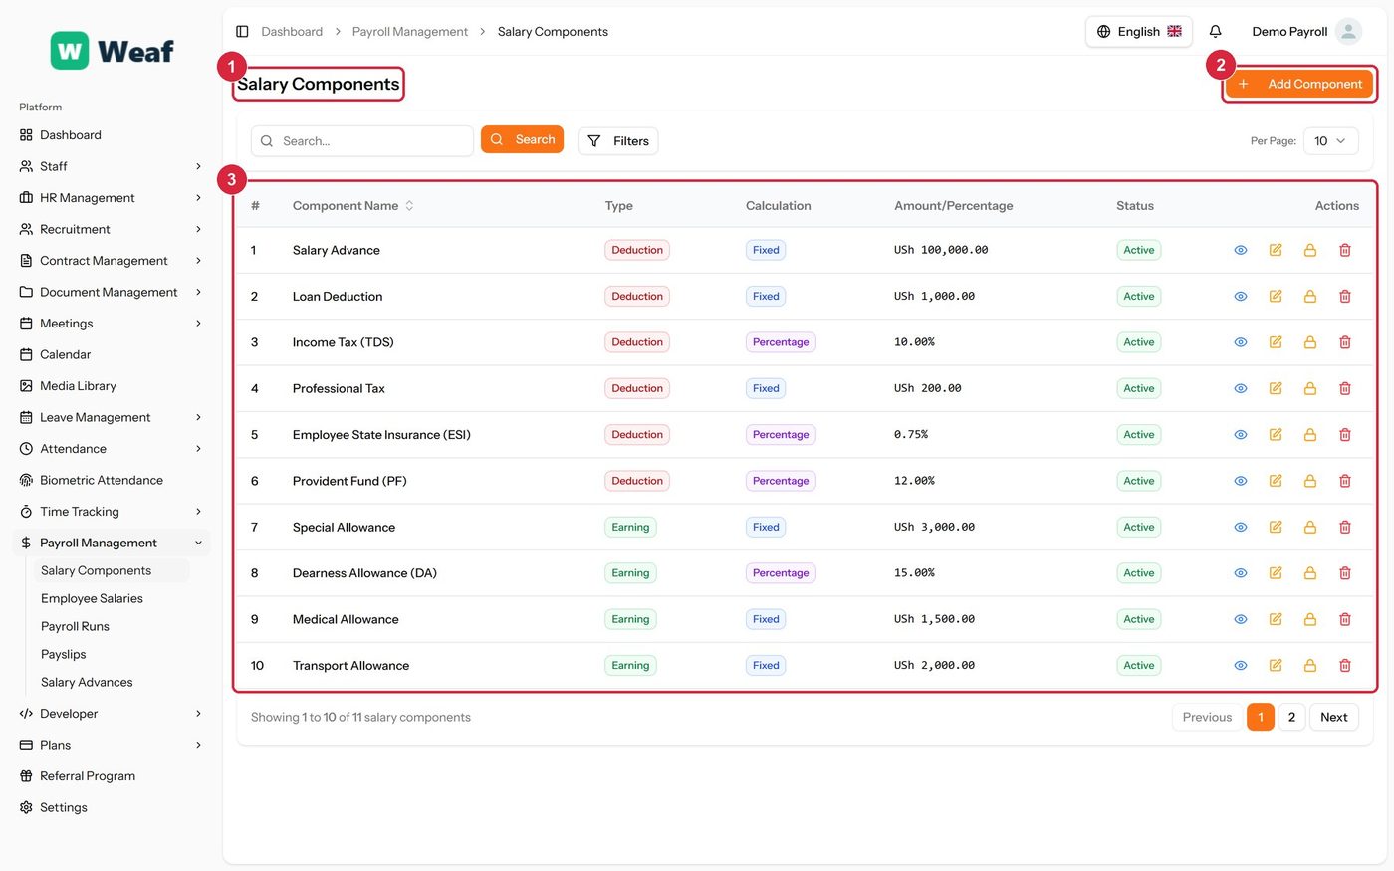Delete the Transport Allowance component
The width and height of the screenshot is (1394, 871).
(x=1345, y=666)
